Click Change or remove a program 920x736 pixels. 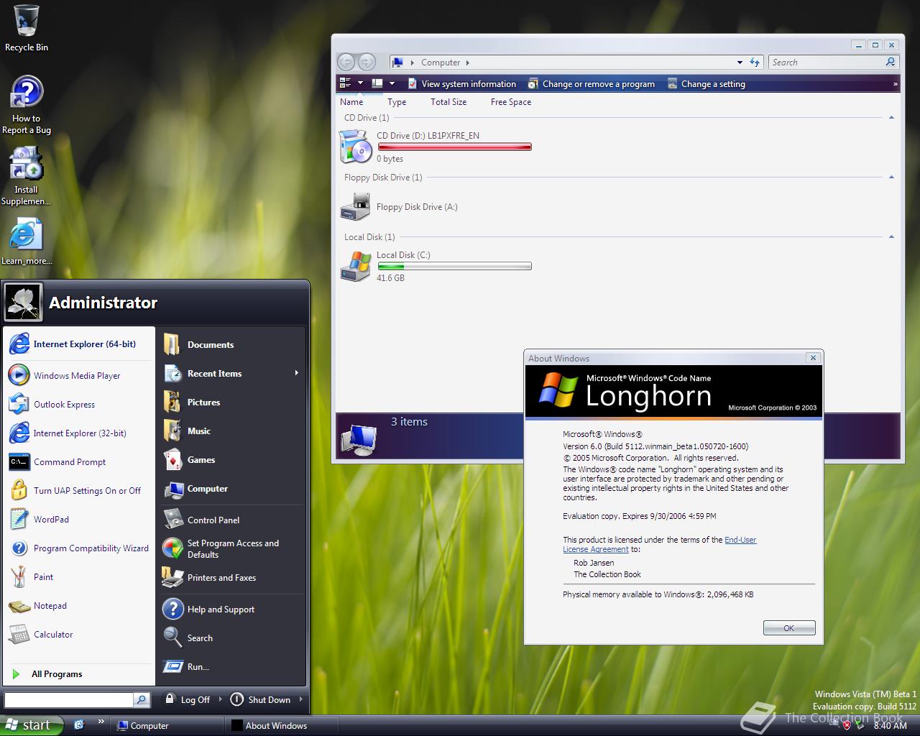[591, 84]
